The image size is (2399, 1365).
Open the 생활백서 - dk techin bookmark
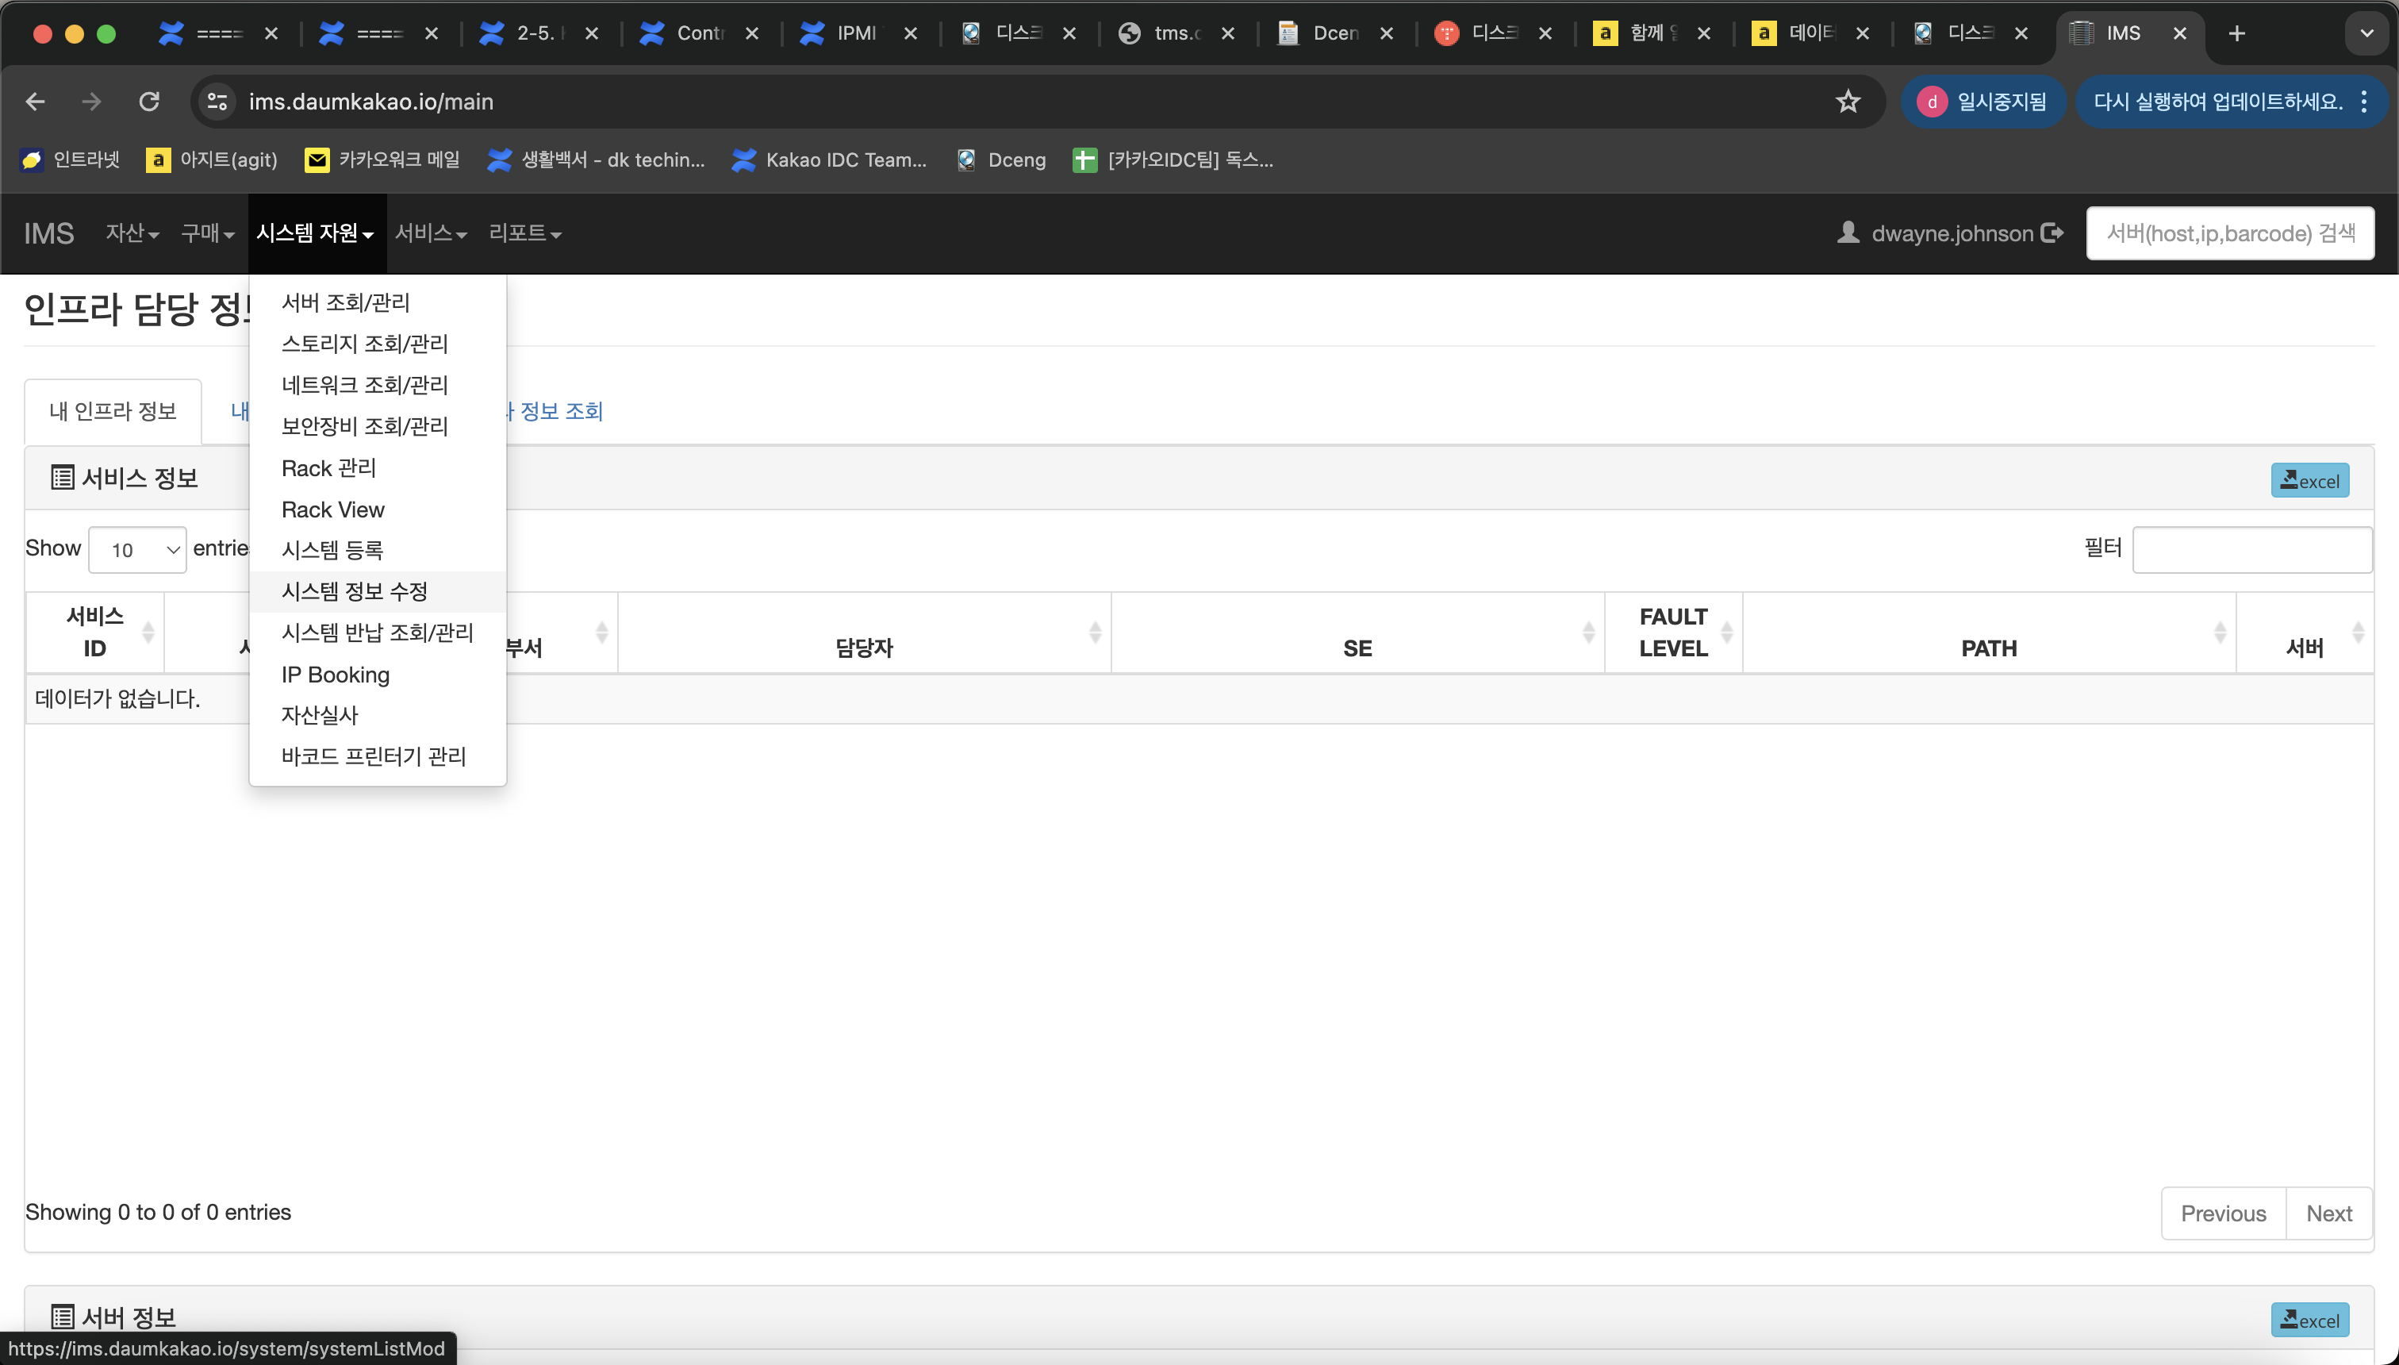click(x=596, y=160)
